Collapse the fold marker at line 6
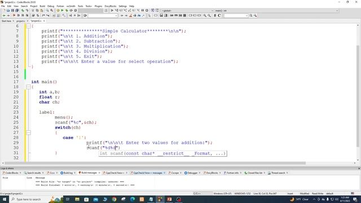361x203 pixels. [28, 27]
